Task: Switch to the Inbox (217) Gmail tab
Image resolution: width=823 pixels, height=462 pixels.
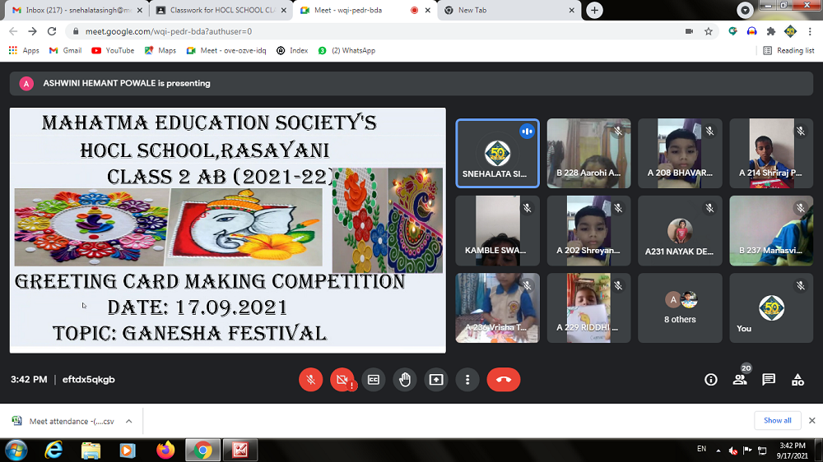Action: tap(72, 10)
